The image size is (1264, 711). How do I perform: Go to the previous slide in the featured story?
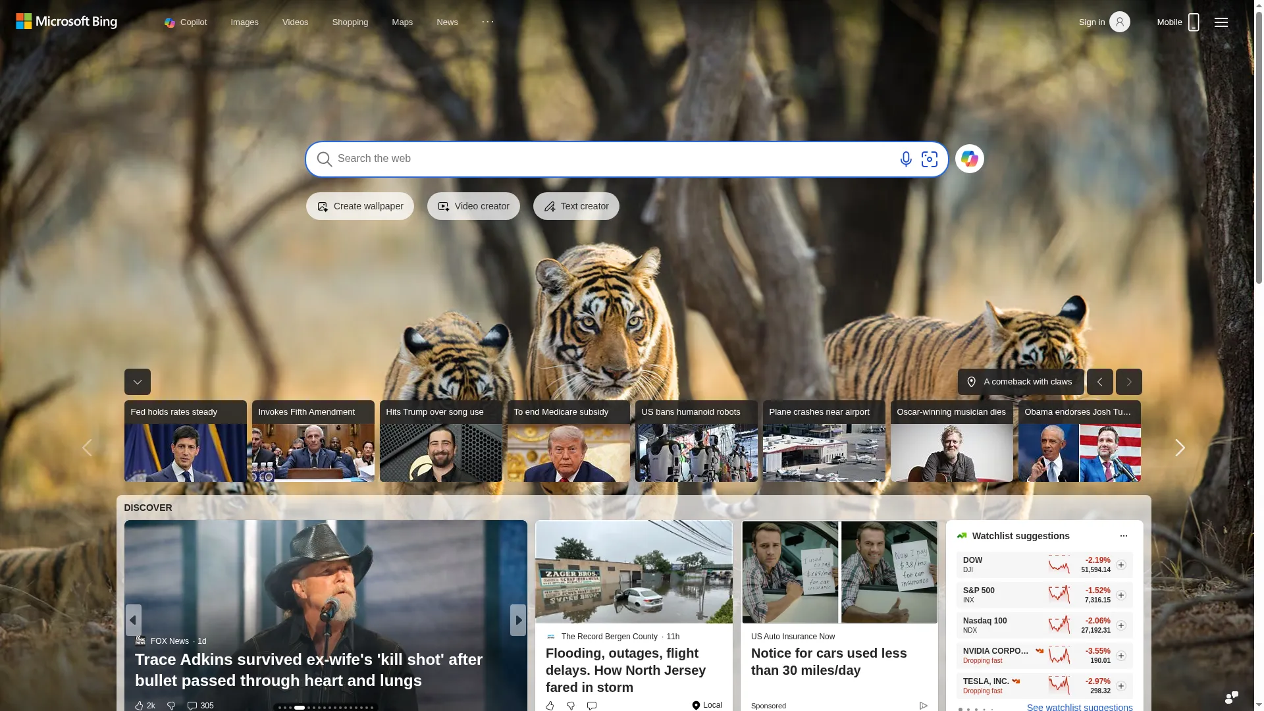click(133, 620)
